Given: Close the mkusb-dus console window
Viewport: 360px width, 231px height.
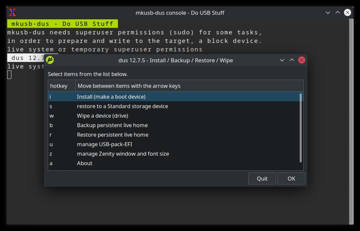Looking at the screenshot, I should click(347, 12).
